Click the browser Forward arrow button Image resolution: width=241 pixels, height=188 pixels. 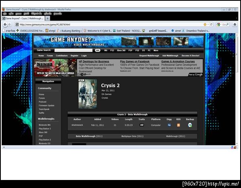tap(10, 24)
